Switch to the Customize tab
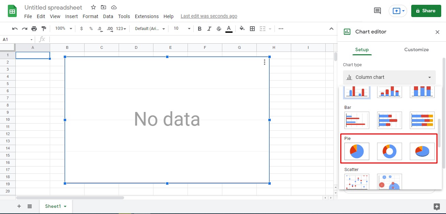 click(416, 49)
